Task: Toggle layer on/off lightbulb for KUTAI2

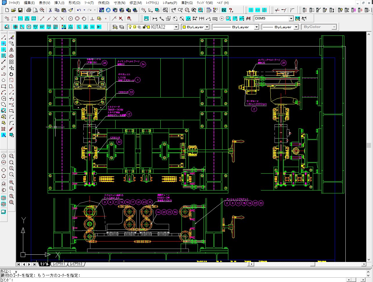Action: tap(130, 27)
